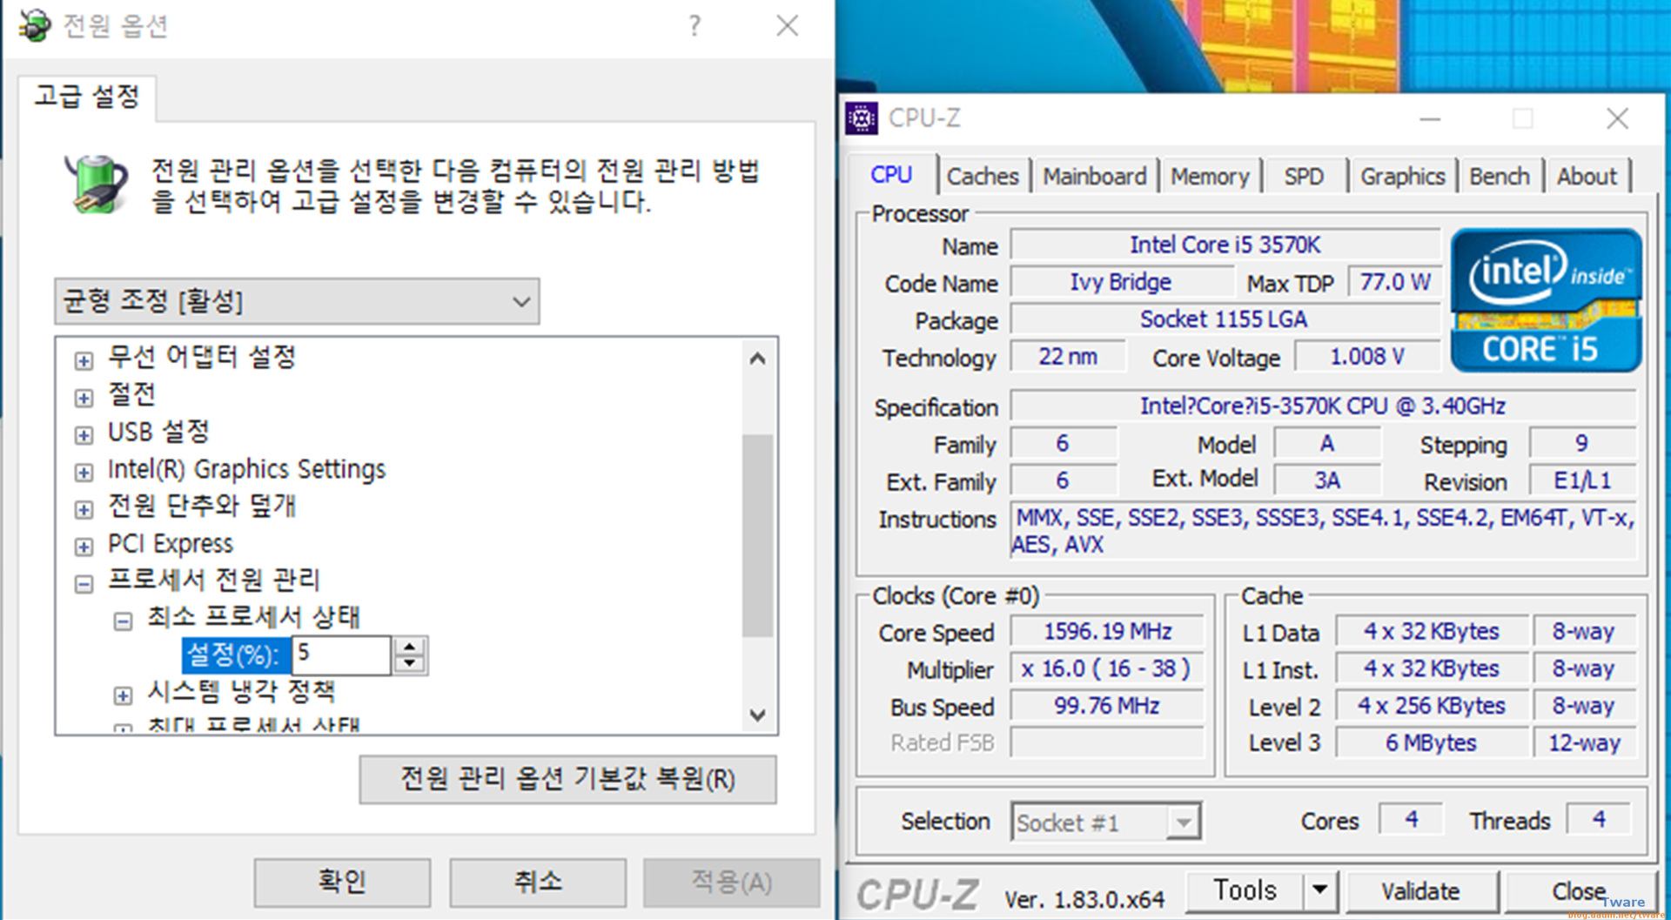Expand the 전원 단추와 덮개 node
The image size is (1671, 920).
click(x=84, y=509)
